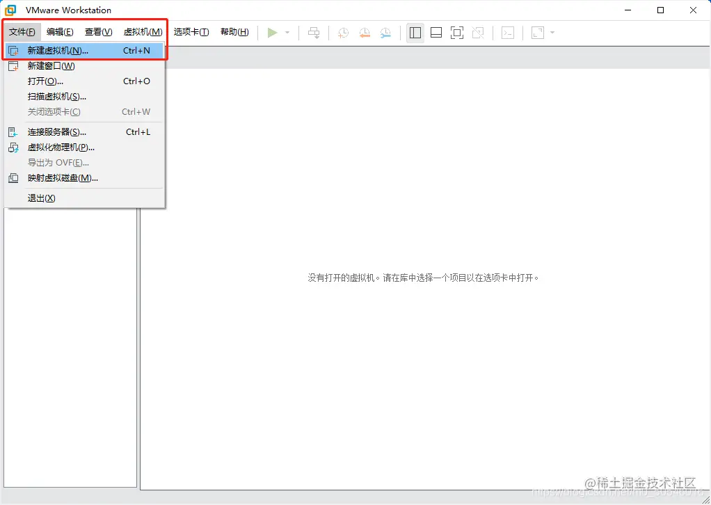Open the snapshot manager wrench icon

click(x=385, y=33)
